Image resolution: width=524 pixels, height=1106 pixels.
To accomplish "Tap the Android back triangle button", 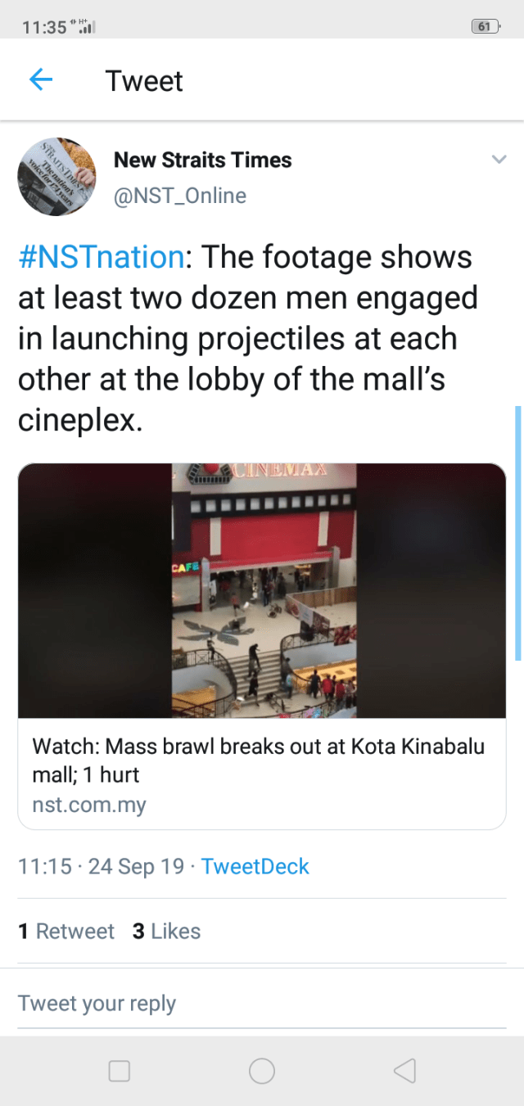I will click(x=404, y=1071).
